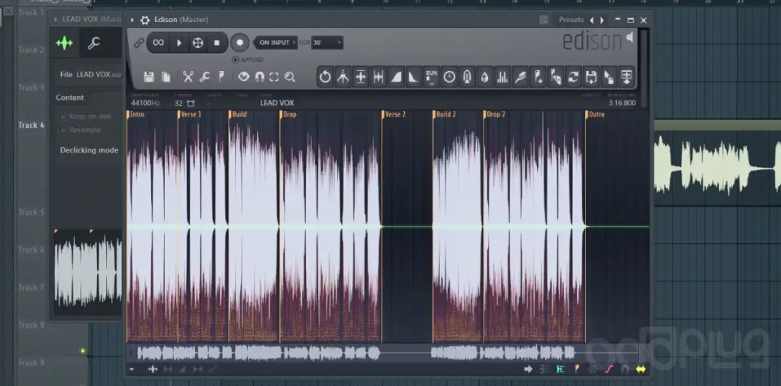
Task: Click the Fade out ramp icon
Action: click(x=413, y=77)
